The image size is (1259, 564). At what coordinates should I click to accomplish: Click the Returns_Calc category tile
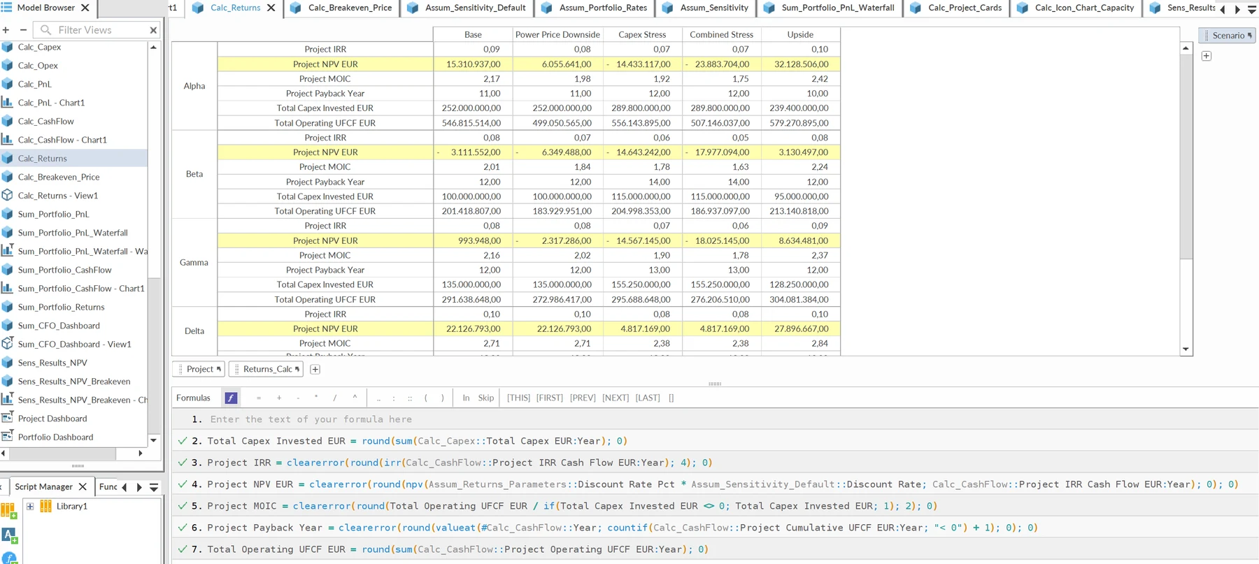pos(266,369)
